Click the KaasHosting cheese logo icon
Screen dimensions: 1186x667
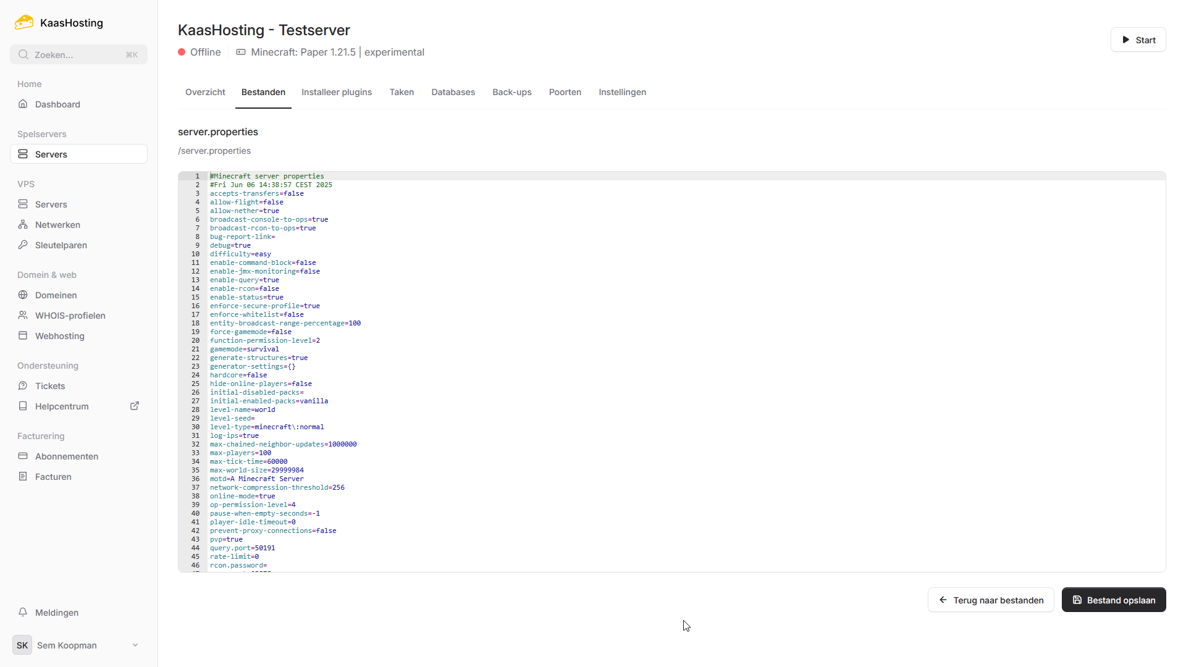(x=24, y=22)
